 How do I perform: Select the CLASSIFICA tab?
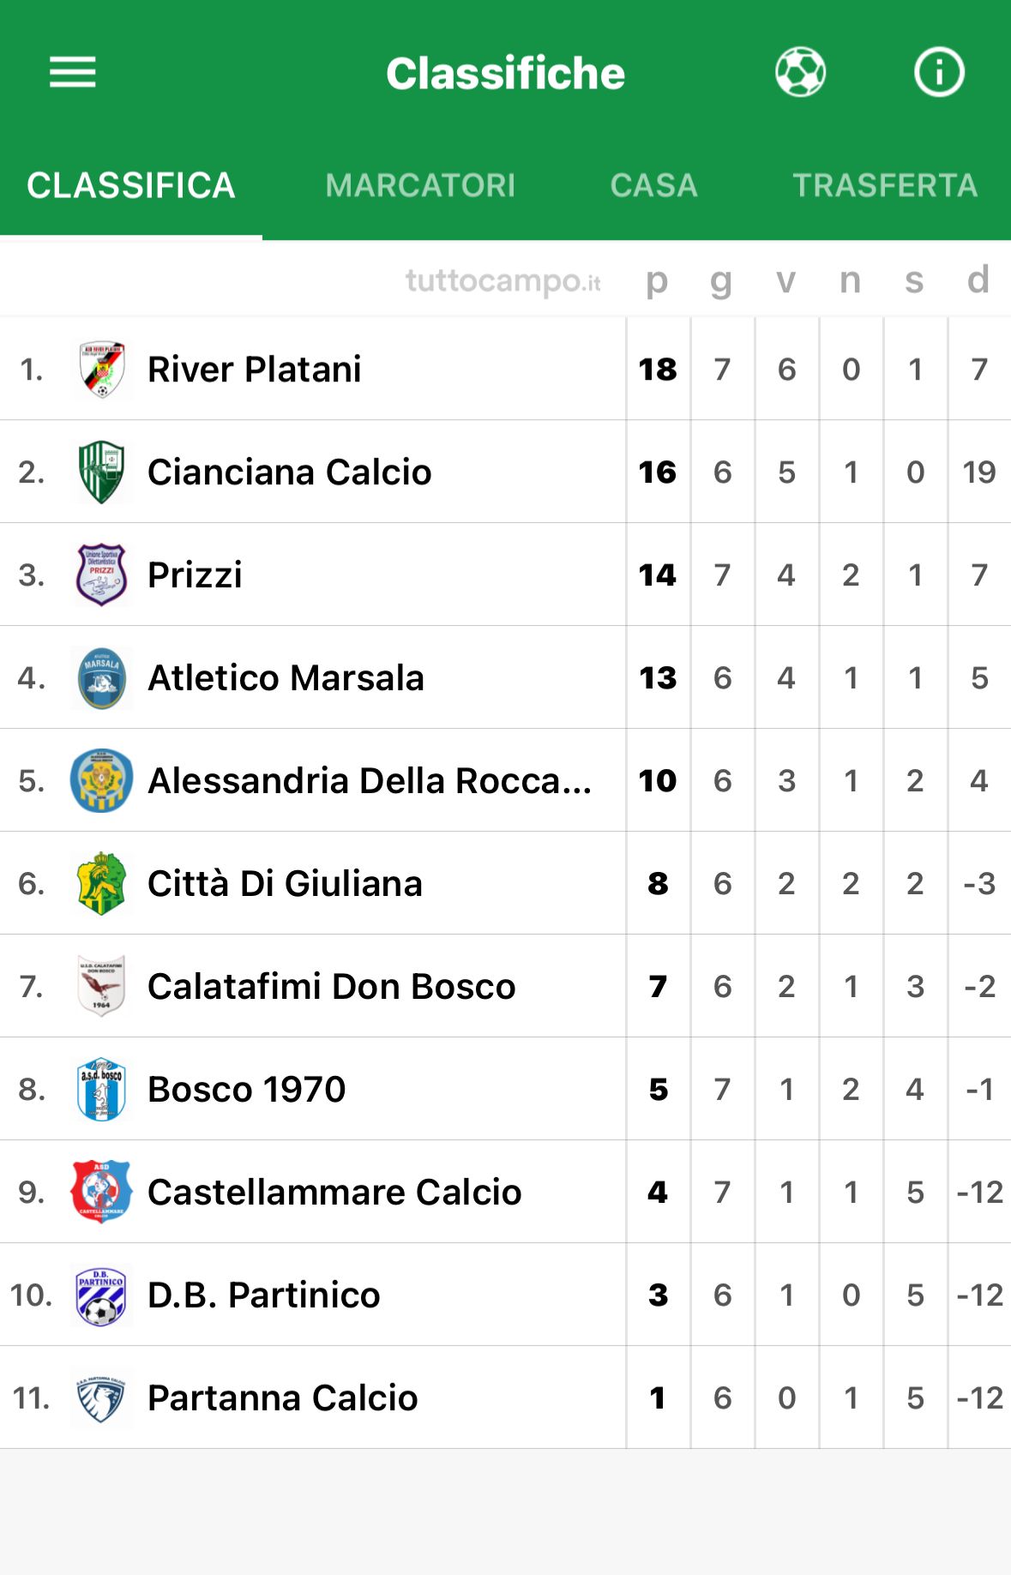(131, 185)
